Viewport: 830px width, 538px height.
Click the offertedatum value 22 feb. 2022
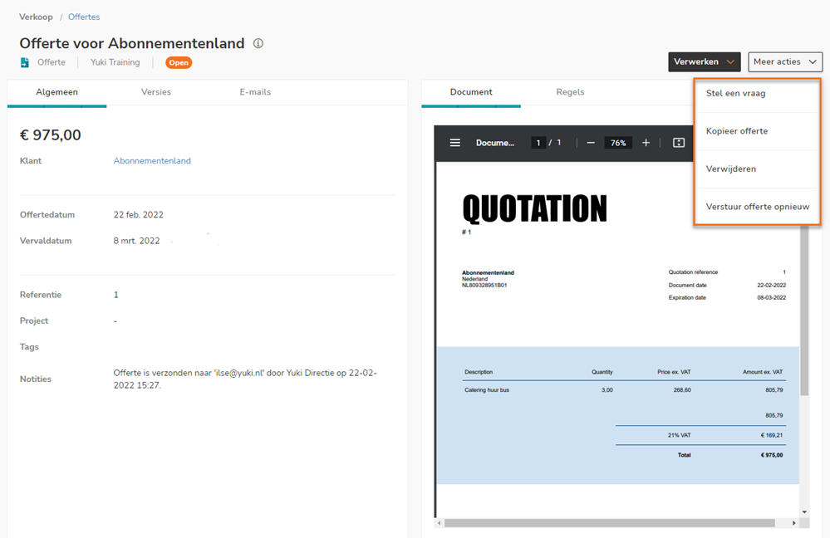(x=138, y=215)
